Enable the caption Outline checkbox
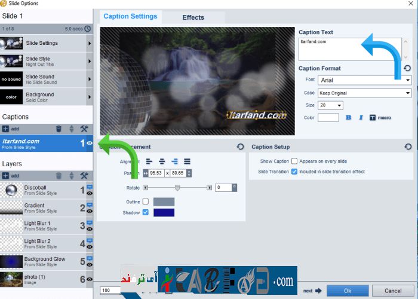The image size is (418, 299). coord(146,202)
